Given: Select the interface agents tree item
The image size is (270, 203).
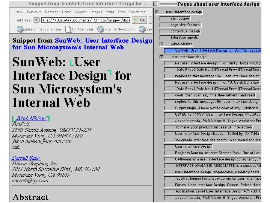Looking at the screenshot, I should click(x=179, y=38).
